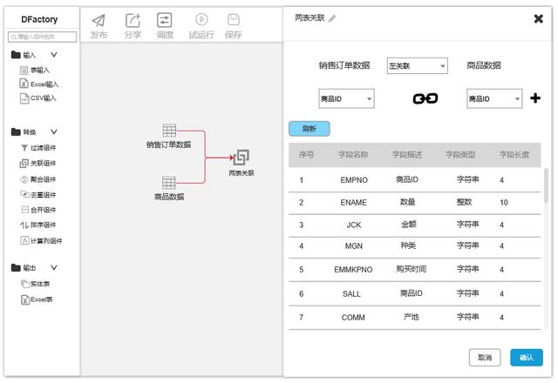Click the 输出 folder in sidebar
Screen dimensions: 558x383
coord(24,268)
